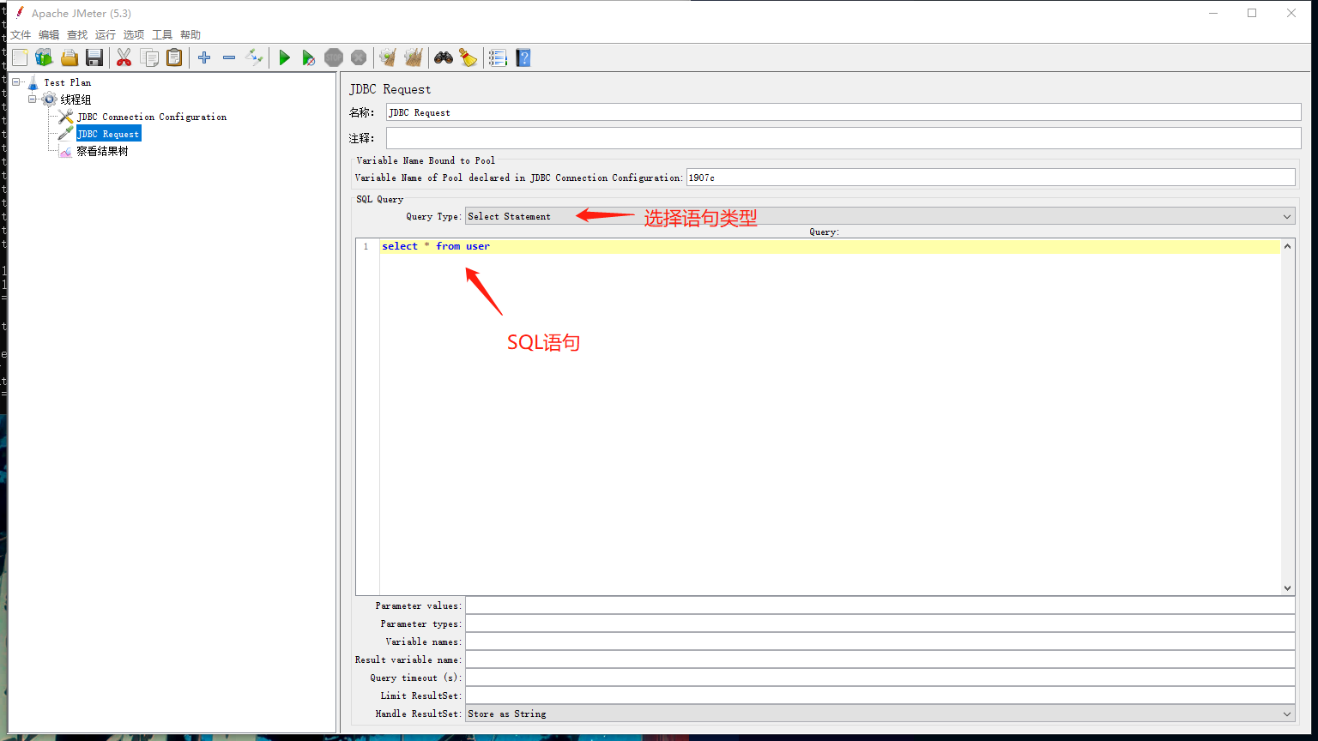This screenshot has height=741, width=1318.
Task: Click the Parameter values field
Action: click(x=880, y=605)
